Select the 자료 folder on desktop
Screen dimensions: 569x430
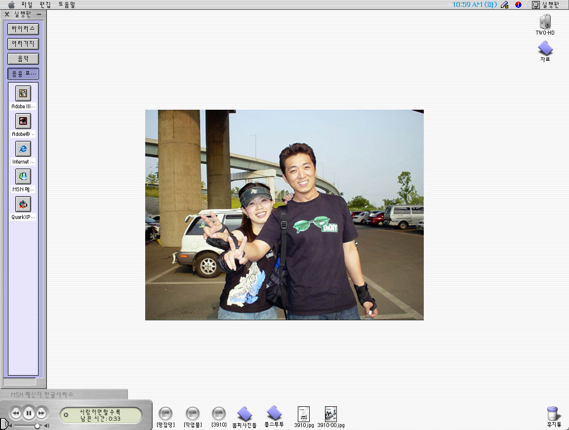[x=545, y=48]
